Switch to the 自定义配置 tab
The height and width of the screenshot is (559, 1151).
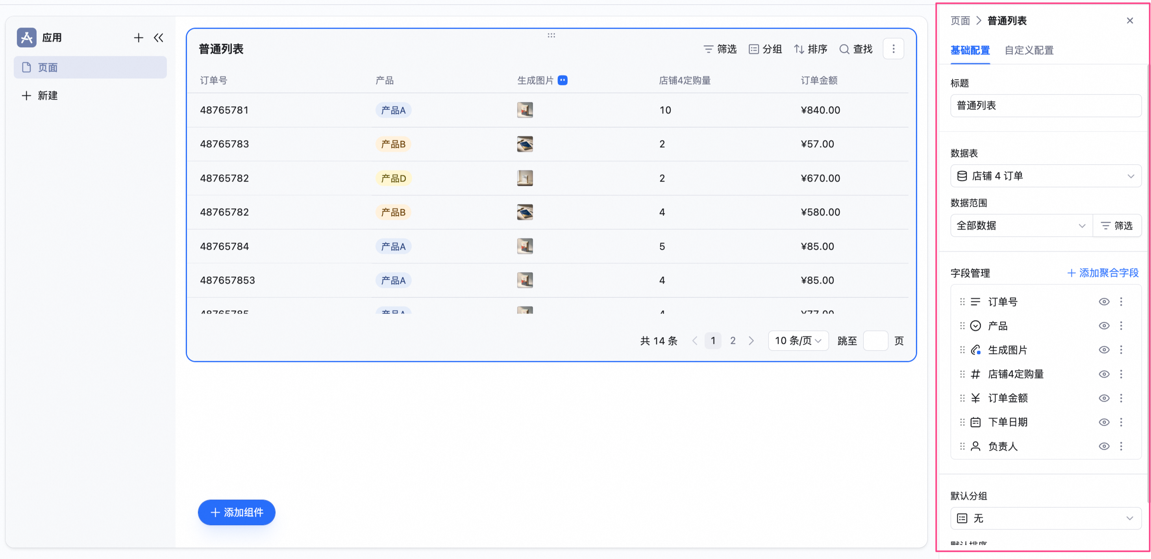(1029, 50)
